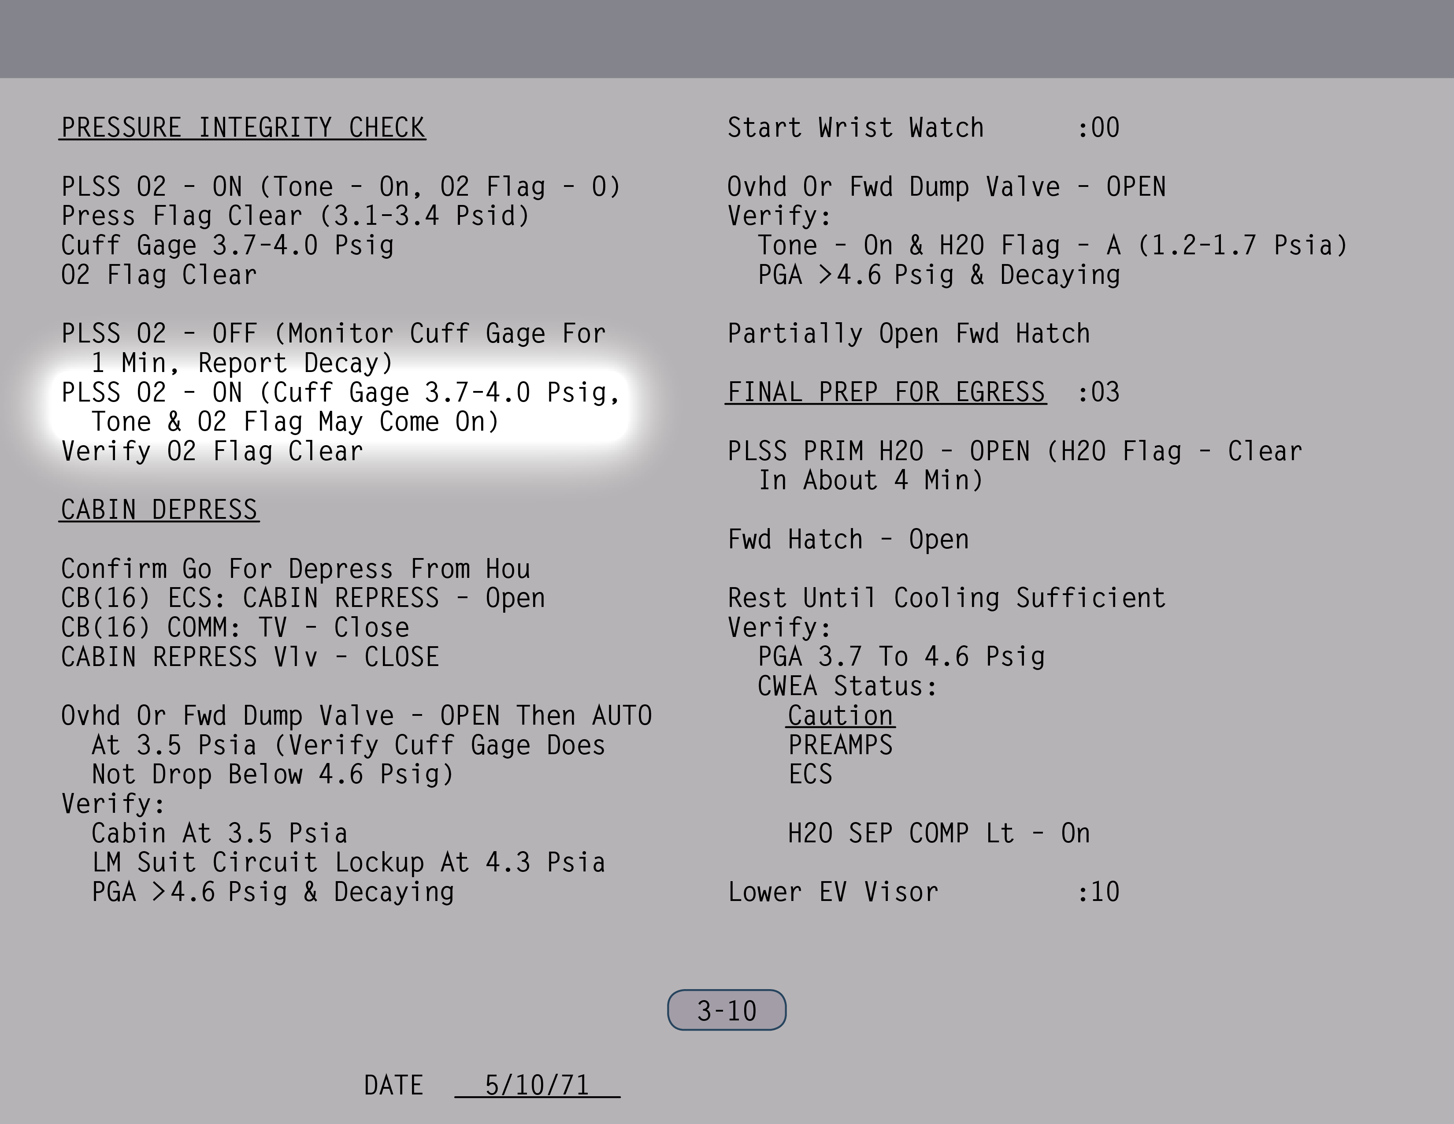Click the Verify O2 Flag Clear line

tap(211, 451)
